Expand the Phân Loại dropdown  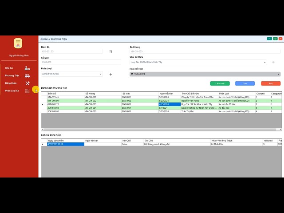coord(101,74)
